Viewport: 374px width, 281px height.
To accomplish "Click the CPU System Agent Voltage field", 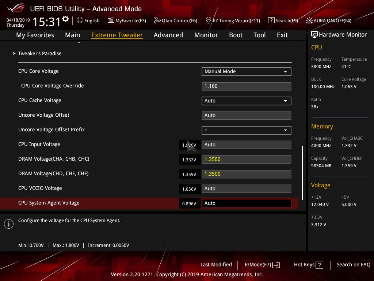I will tap(247, 203).
